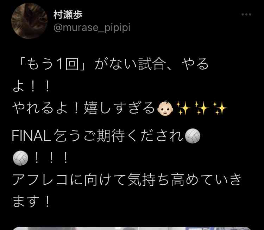Click the three exclamation marks after volleyball

pos(51,158)
